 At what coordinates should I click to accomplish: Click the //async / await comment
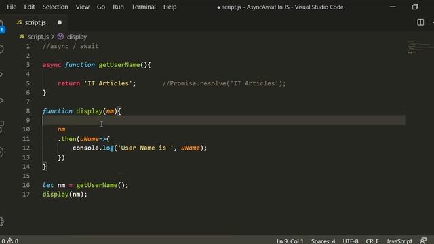coord(71,46)
